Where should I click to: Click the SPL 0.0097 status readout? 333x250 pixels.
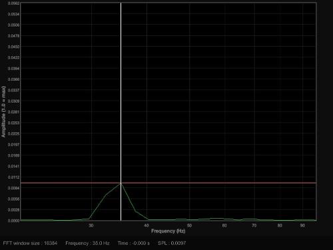[172, 243]
